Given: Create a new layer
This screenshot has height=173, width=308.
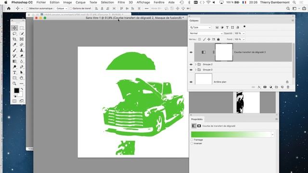Looking at the screenshot, I should pyautogui.click(x=282, y=87).
